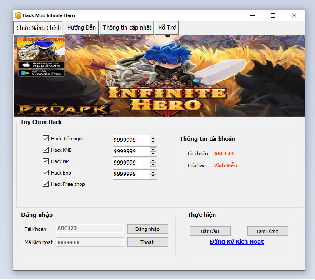The image size is (315, 280).
Task: Decrease the Hack KNB value with down arrow
Action: pyautogui.click(x=153, y=154)
